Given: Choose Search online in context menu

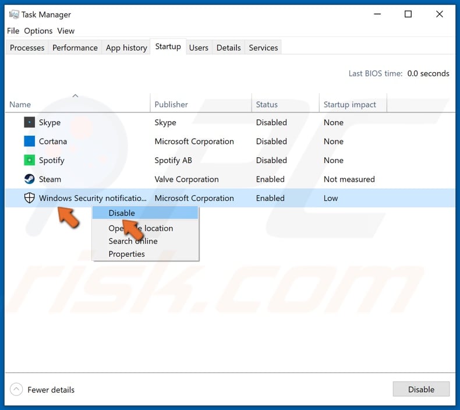Looking at the screenshot, I should click(x=145, y=241).
